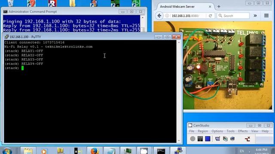Open a new tab in Firefox

tap(219, 7)
